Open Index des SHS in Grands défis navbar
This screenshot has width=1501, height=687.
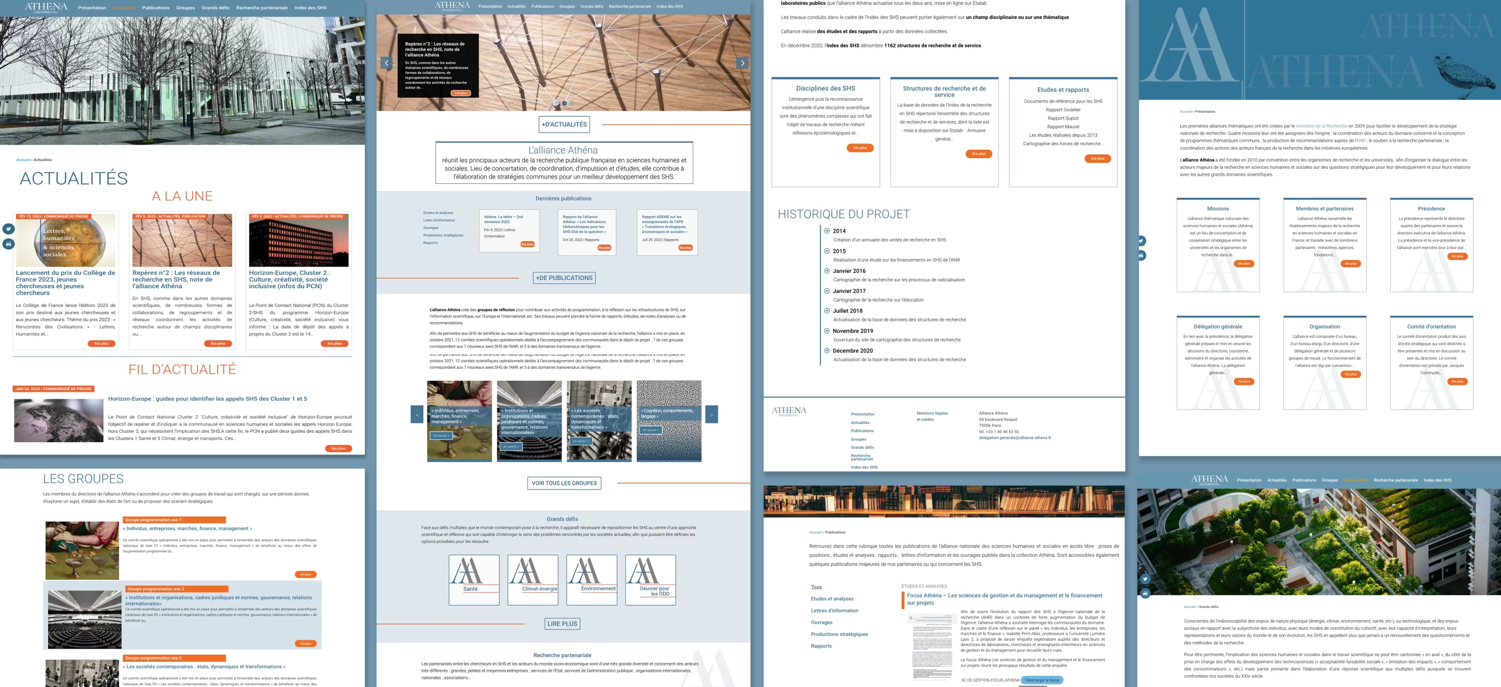click(x=1437, y=480)
